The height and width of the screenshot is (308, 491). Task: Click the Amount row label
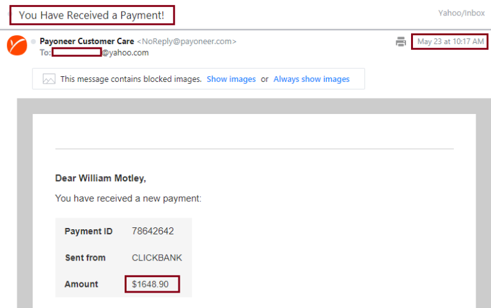click(81, 284)
